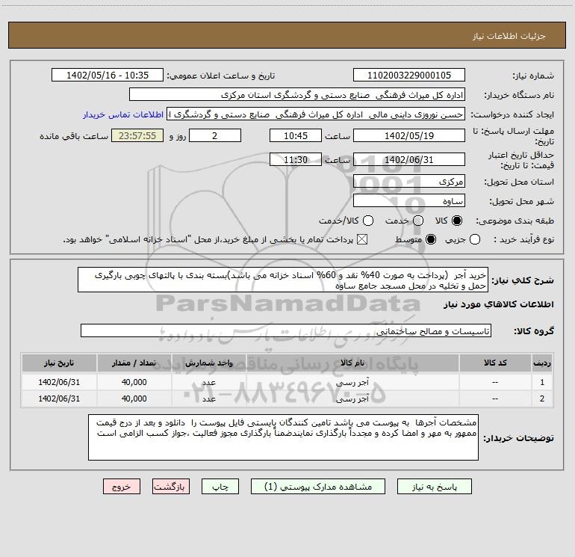The image size is (575, 557).
Task: Click the پاسخ به نیاز button
Action: click(435, 487)
